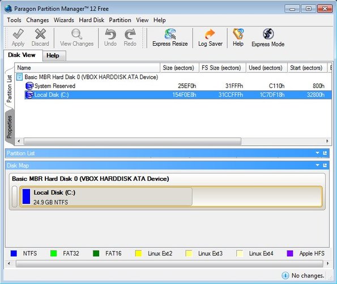Open View Changes magnifier icon
This screenshot has width=337, height=284.
tap(76, 34)
